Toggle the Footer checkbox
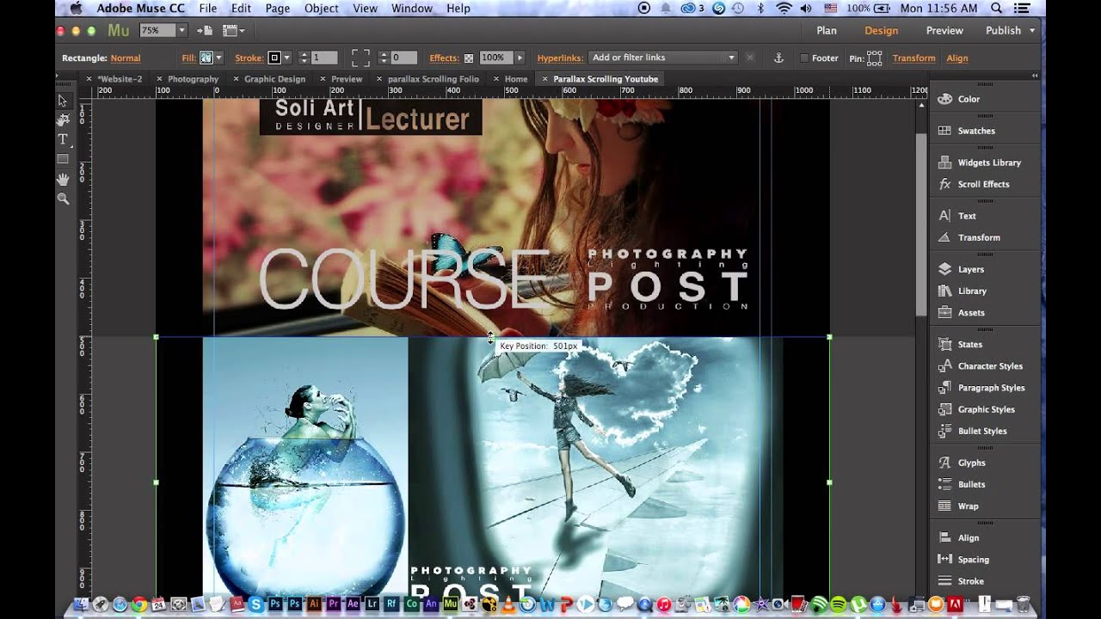 point(804,58)
